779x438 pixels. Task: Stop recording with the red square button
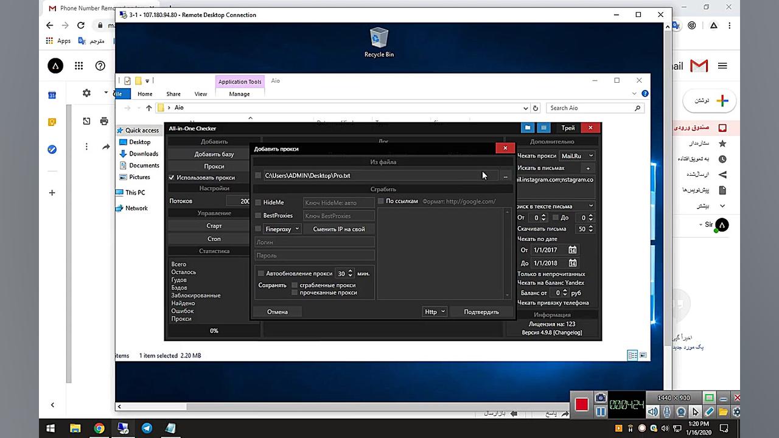tap(581, 405)
